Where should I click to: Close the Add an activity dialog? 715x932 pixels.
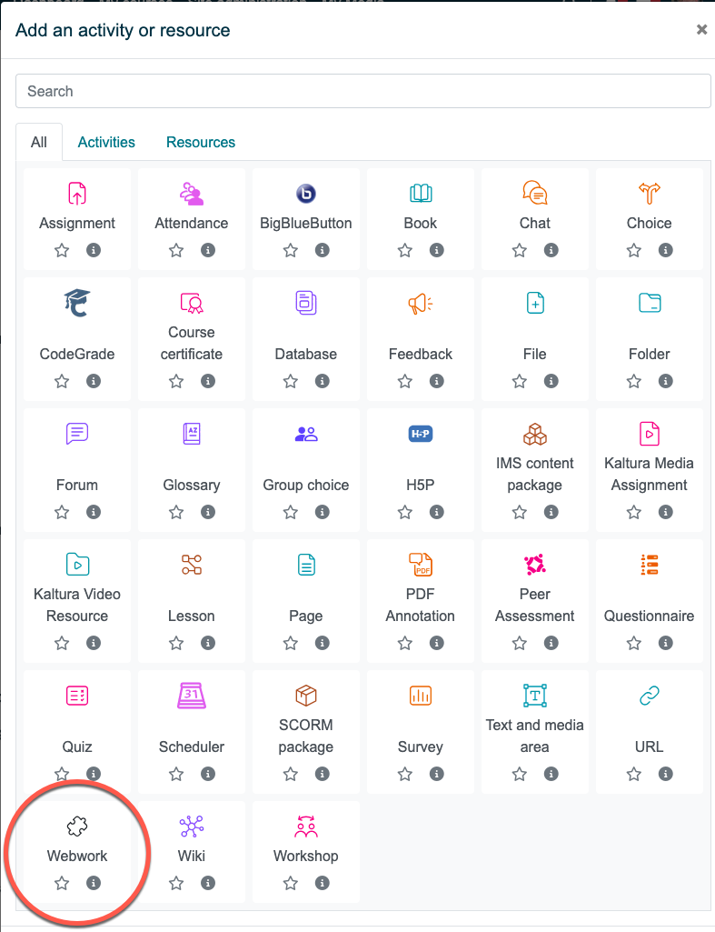coord(701,30)
